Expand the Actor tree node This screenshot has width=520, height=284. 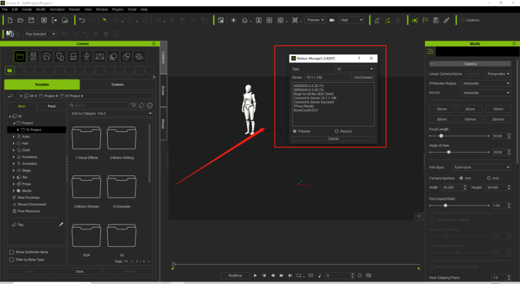[x=13, y=136]
